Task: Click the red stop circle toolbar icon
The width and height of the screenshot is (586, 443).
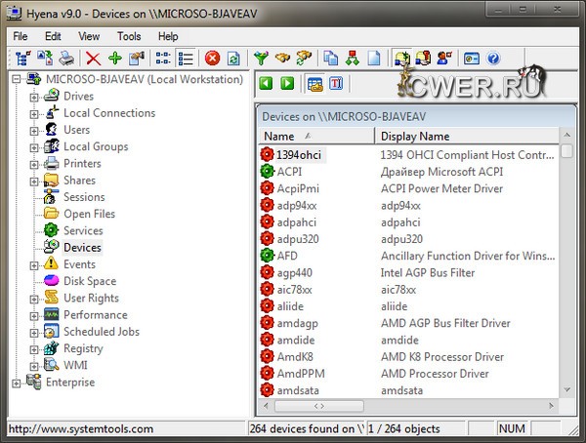Action: point(212,59)
